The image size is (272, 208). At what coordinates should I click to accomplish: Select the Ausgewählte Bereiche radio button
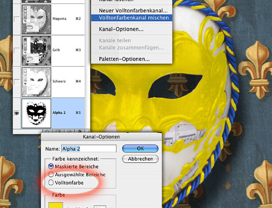click(51, 174)
